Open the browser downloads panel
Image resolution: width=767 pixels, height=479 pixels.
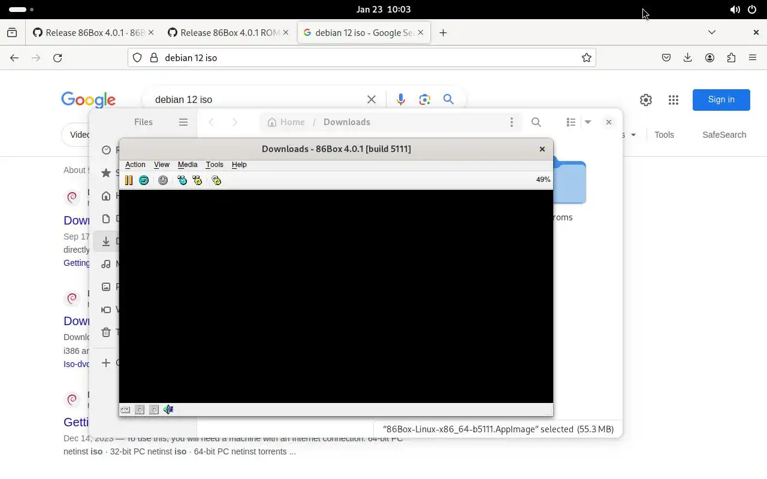pos(688,58)
